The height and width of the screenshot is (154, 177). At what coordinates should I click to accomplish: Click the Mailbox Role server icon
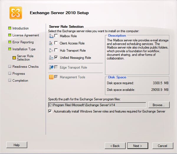[51, 36]
